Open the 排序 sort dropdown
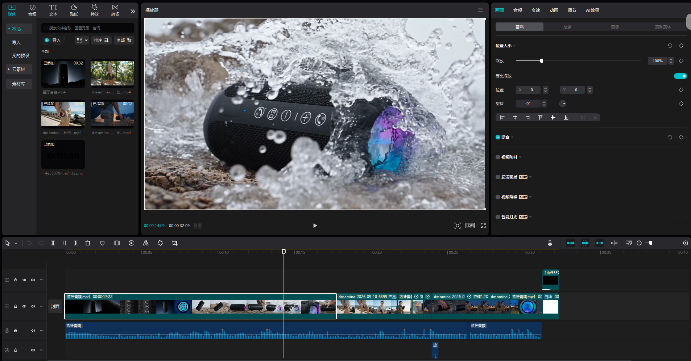 [102, 40]
